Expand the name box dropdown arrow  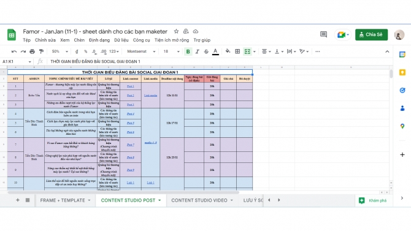pyautogui.click(x=29, y=62)
